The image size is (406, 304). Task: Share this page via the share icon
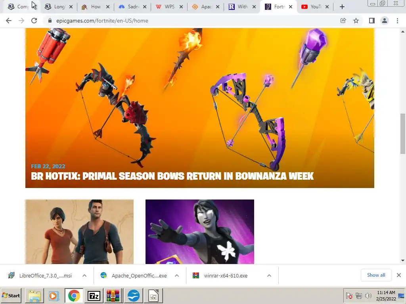pos(343,21)
